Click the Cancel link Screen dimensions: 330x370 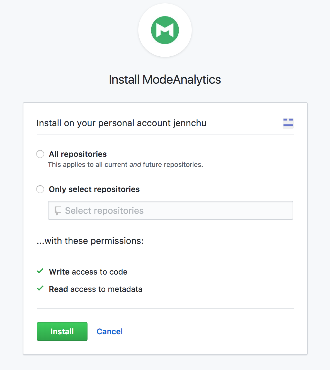(110, 331)
